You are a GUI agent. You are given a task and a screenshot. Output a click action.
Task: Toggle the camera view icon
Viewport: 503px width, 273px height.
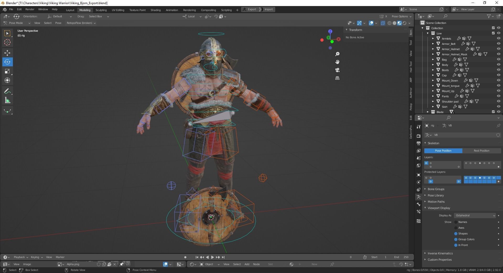point(337,70)
